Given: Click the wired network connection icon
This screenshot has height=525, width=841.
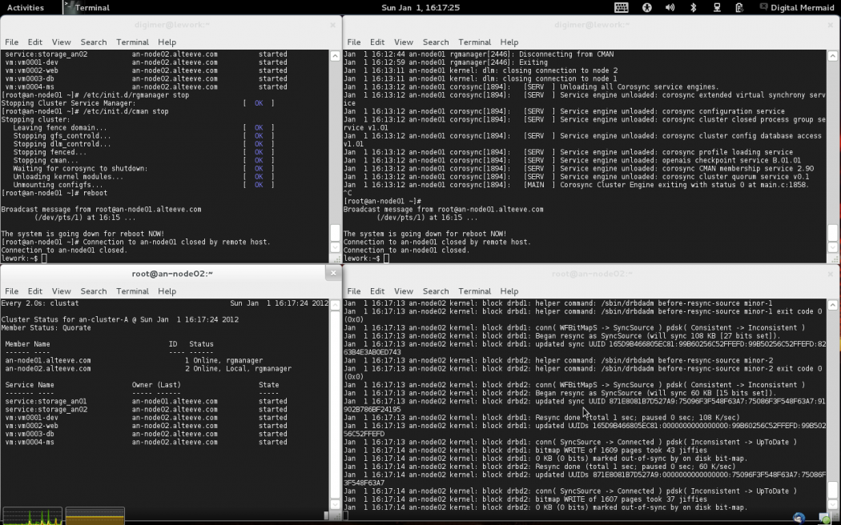Looking at the screenshot, I should pos(717,7).
